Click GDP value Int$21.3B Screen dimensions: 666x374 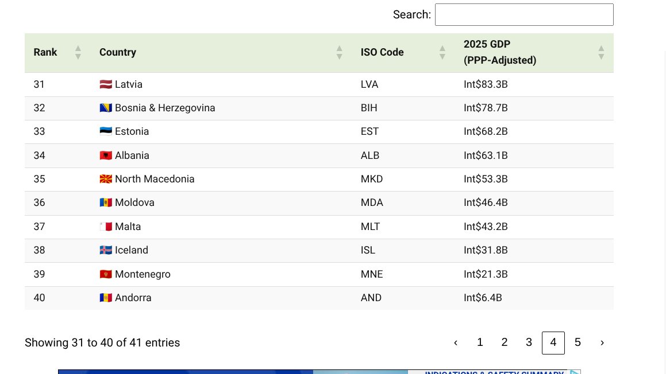coord(486,274)
